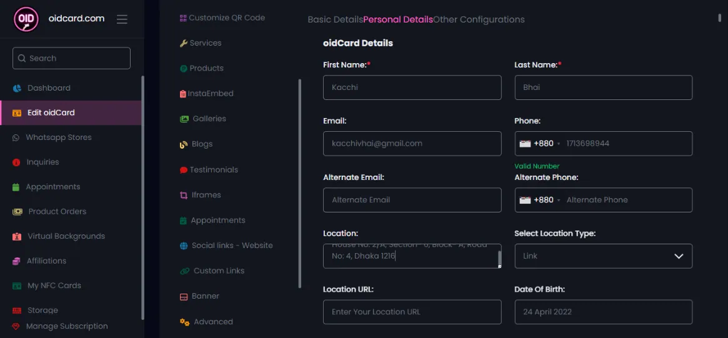Go to Product Orders in the sidebar

pyautogui.click(x=57, y=211)
